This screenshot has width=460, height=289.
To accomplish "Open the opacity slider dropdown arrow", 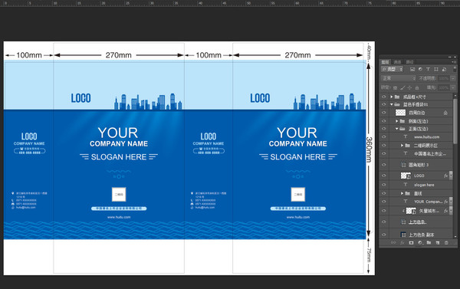I will [453, 78].
